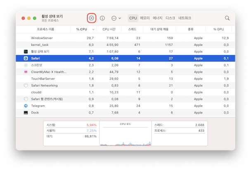Sort by 스레드 column header
The width and height of the screenshot is (251, 171).
click(x=132, y=29)
